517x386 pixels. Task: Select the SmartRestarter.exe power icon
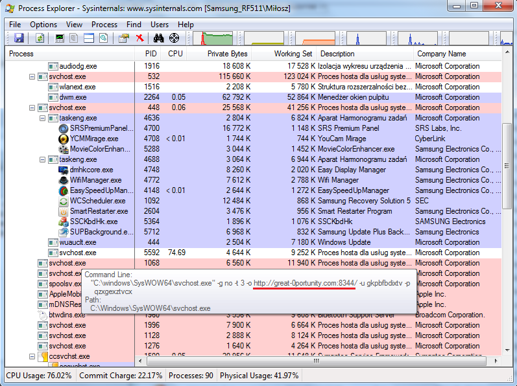pos(64,211)
